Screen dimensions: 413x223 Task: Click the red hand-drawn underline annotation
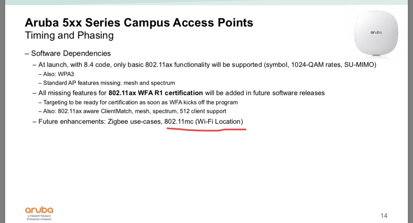click(206, 129)
